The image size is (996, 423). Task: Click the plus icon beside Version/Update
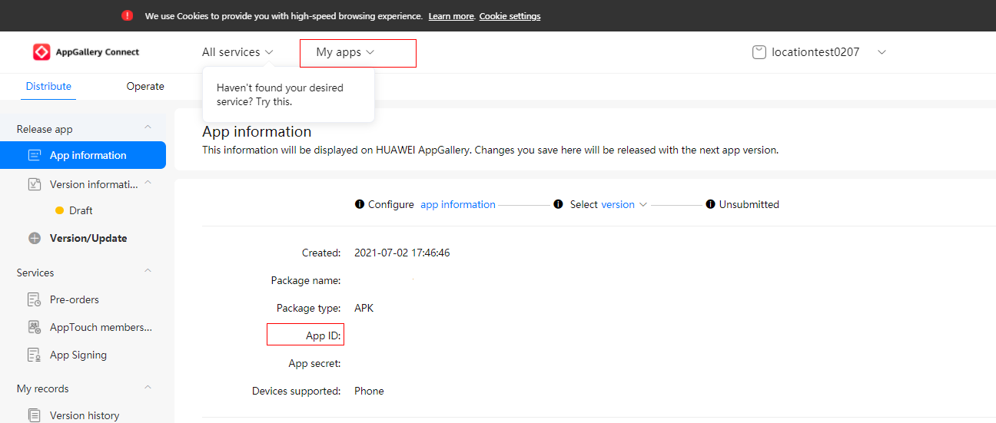[x=35, y=238]
